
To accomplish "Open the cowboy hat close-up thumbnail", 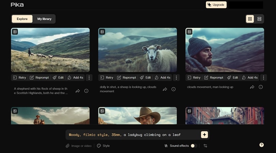I will [137, 116].
